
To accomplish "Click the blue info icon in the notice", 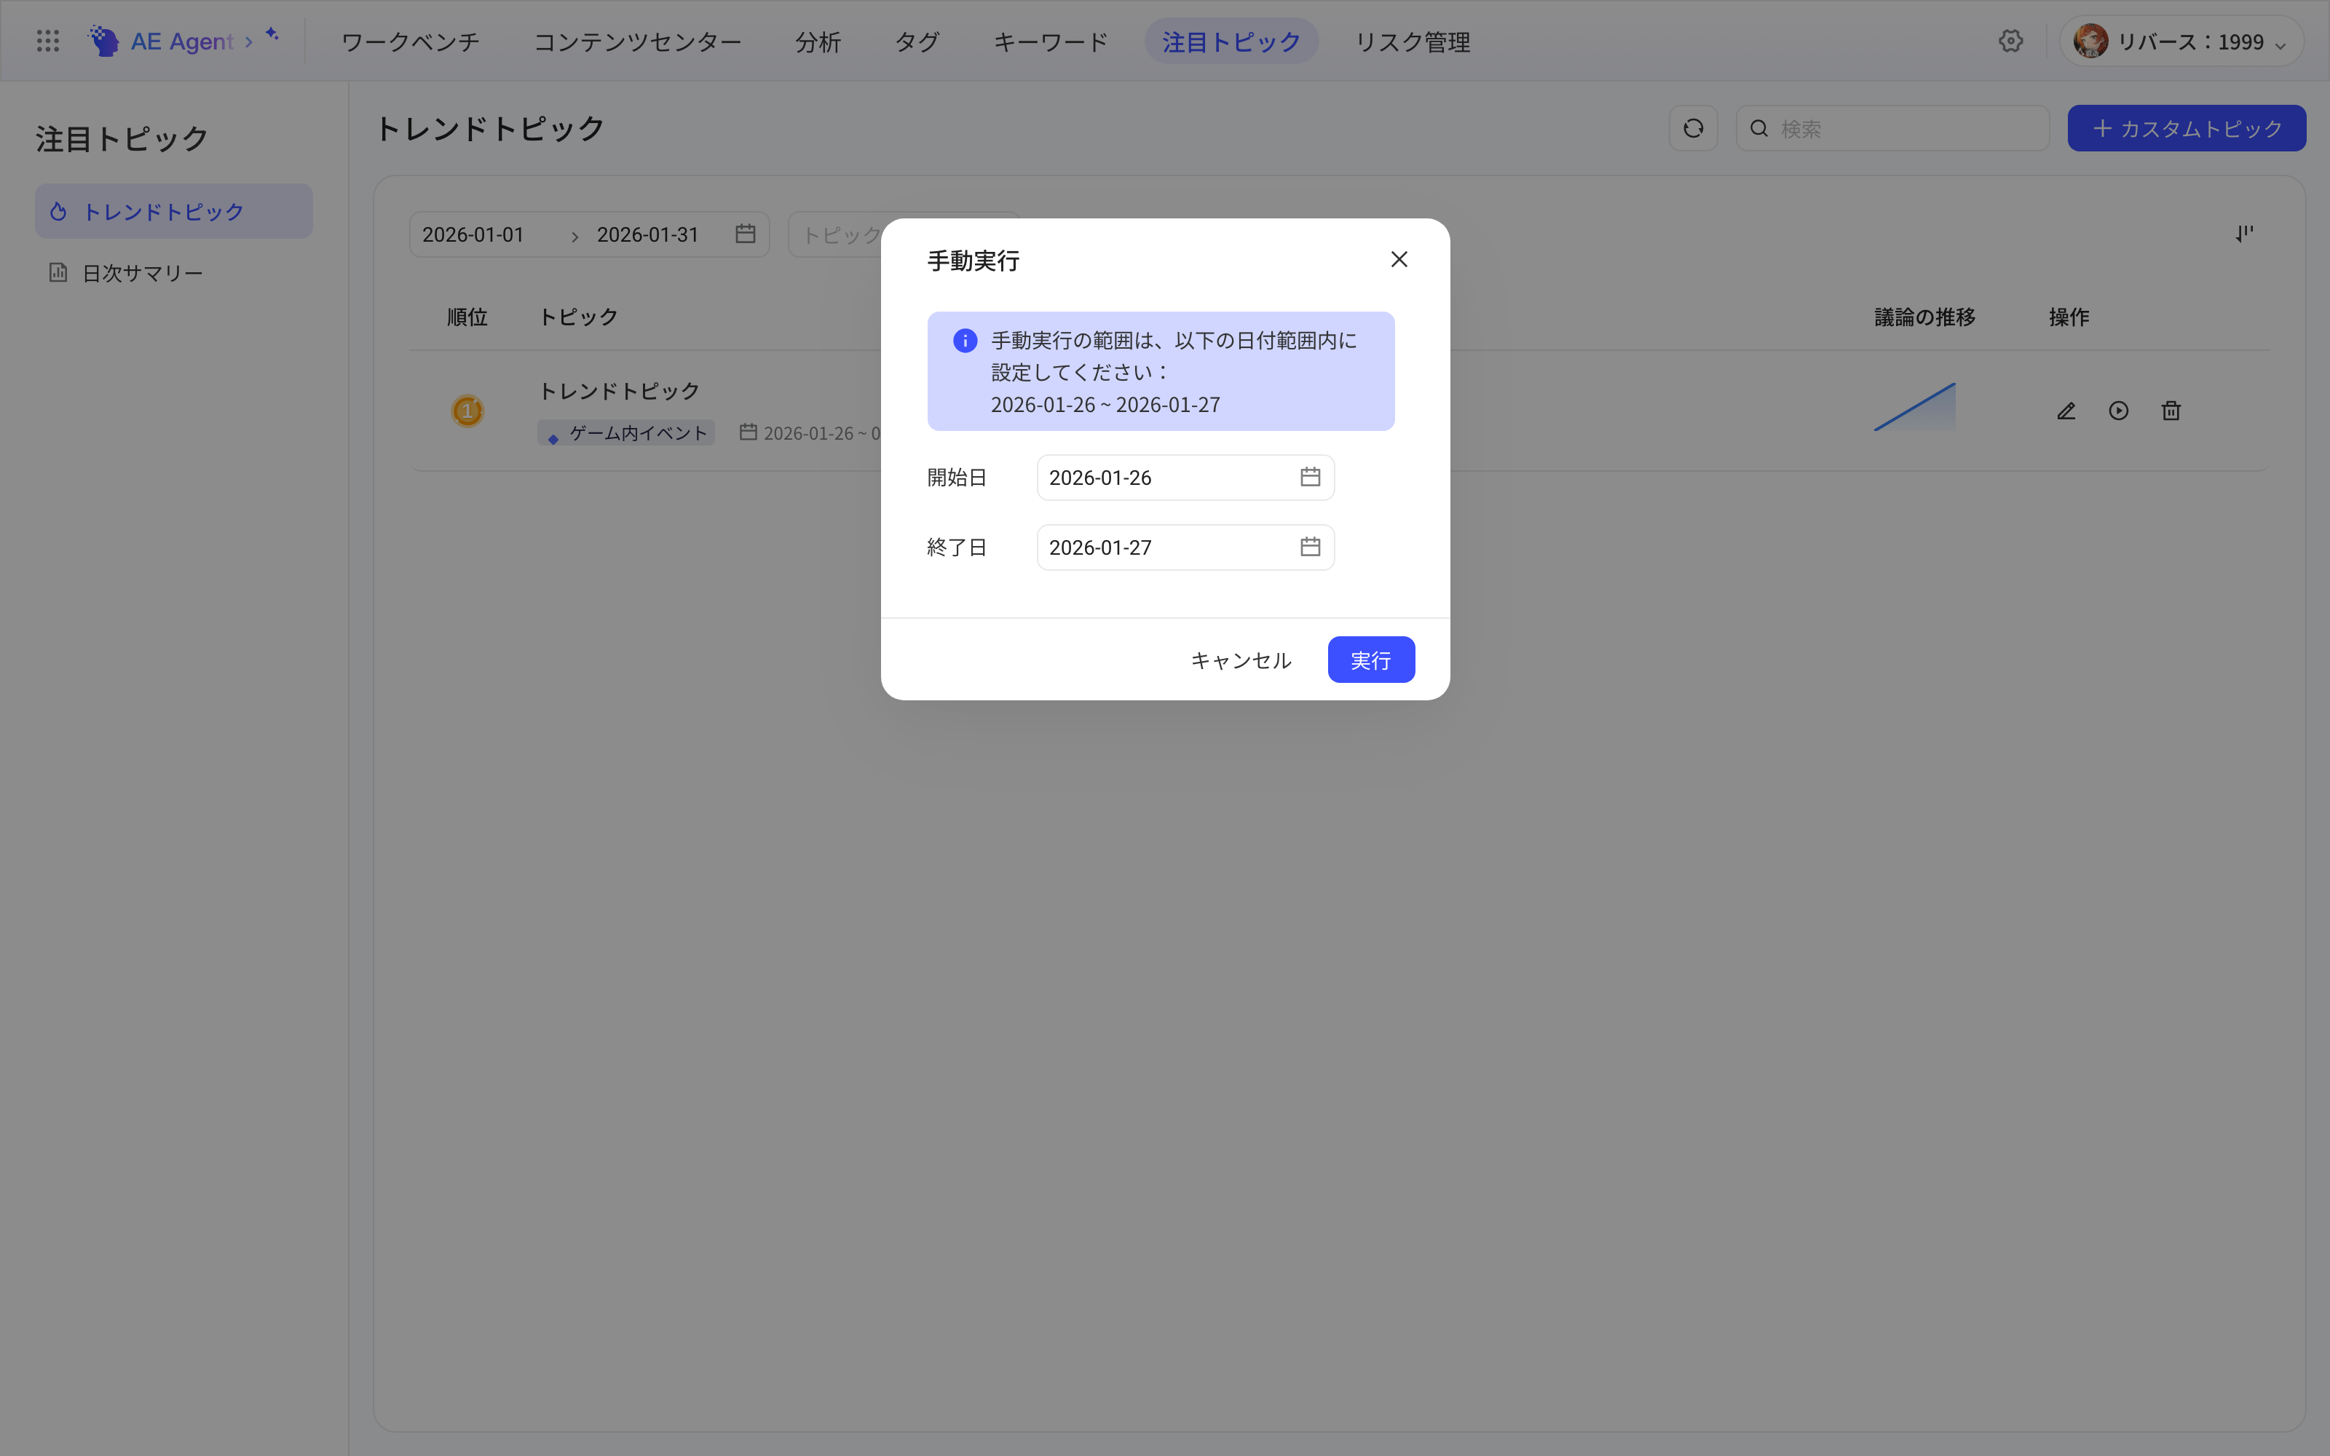I will (965, 341).
